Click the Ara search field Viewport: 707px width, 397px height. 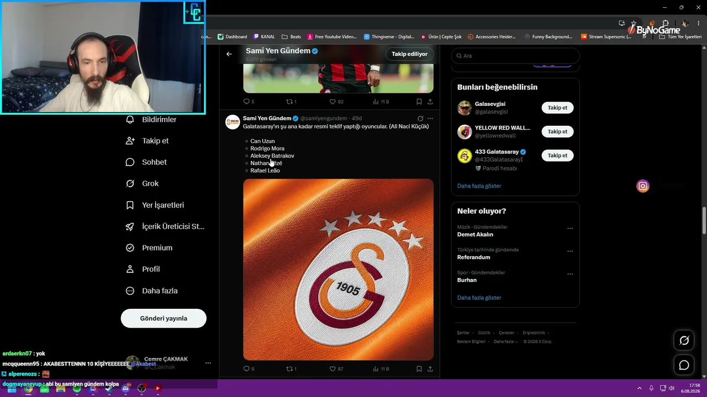pyautogui.click(x=515, y=56)
